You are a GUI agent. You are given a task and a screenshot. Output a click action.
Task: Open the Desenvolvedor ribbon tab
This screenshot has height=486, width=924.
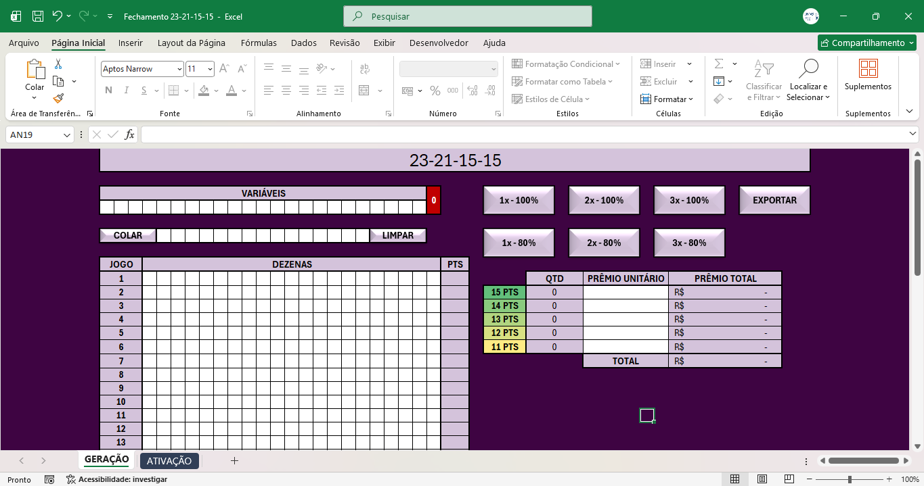pos(439,43)
